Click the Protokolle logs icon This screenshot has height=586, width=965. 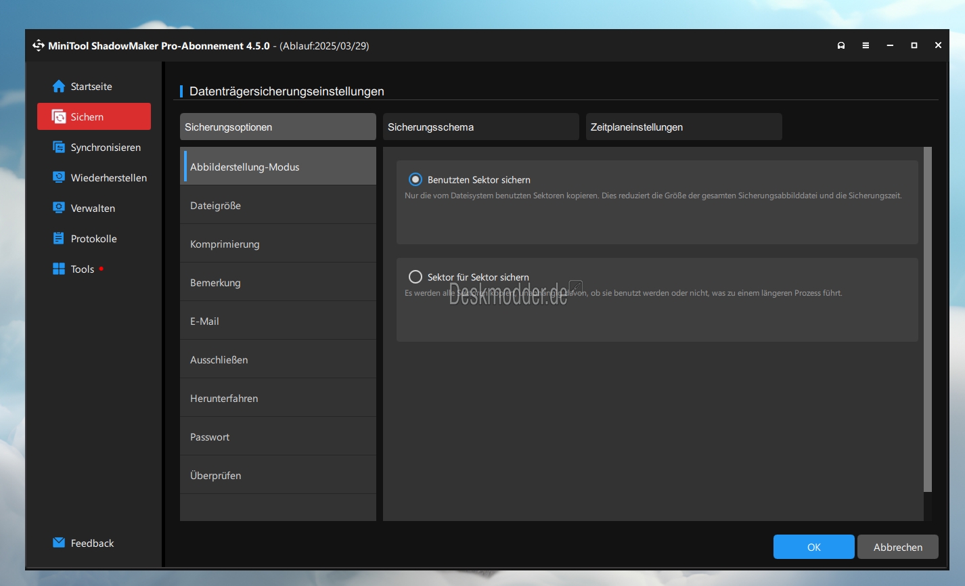(59, 238)
